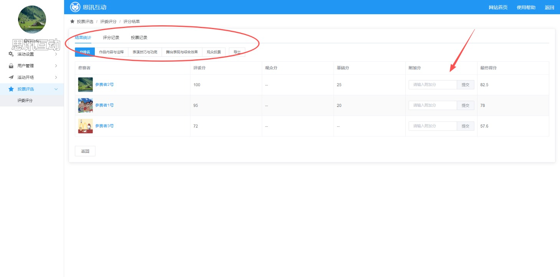Select the 作品内容与诠释 ranking filter
The width and height of the screenshot is (560, 277).
(x=111, y=52)
